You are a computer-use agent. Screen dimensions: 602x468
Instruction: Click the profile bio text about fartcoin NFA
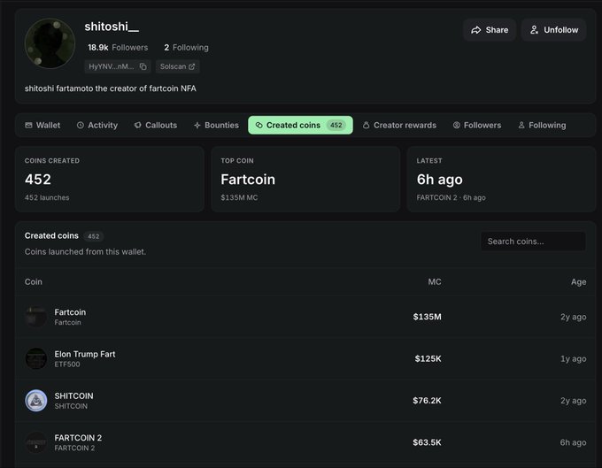pyautogui.click(x=111, y=88)
